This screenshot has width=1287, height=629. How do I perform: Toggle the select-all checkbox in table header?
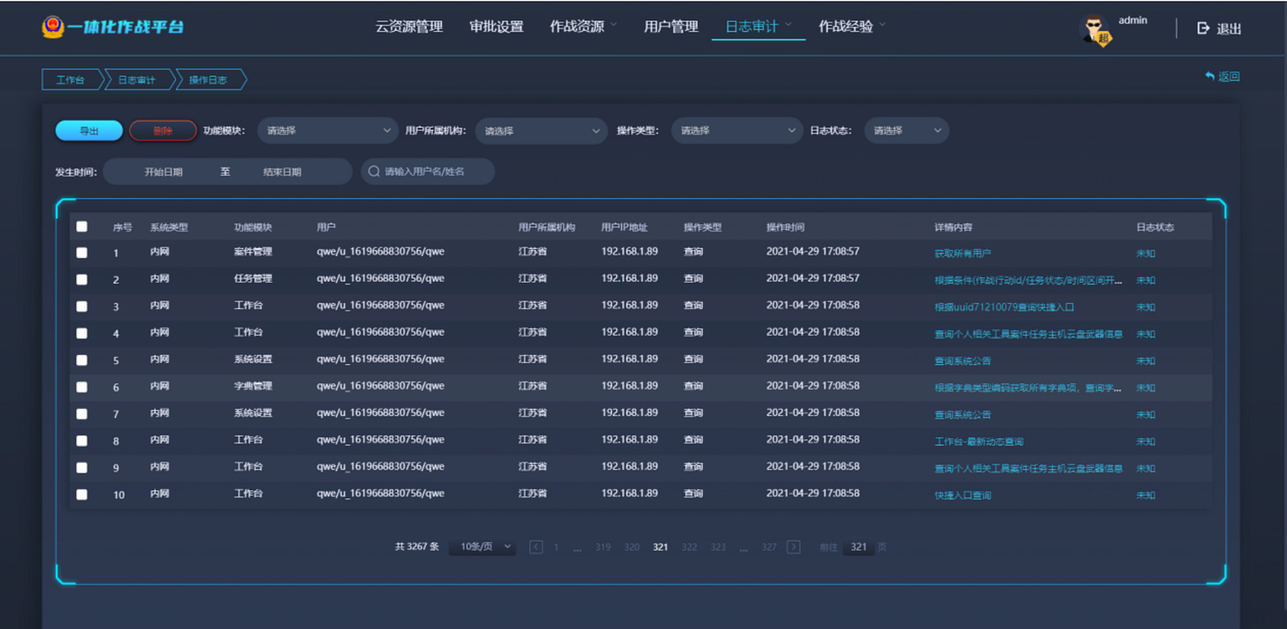coord(82,226)
